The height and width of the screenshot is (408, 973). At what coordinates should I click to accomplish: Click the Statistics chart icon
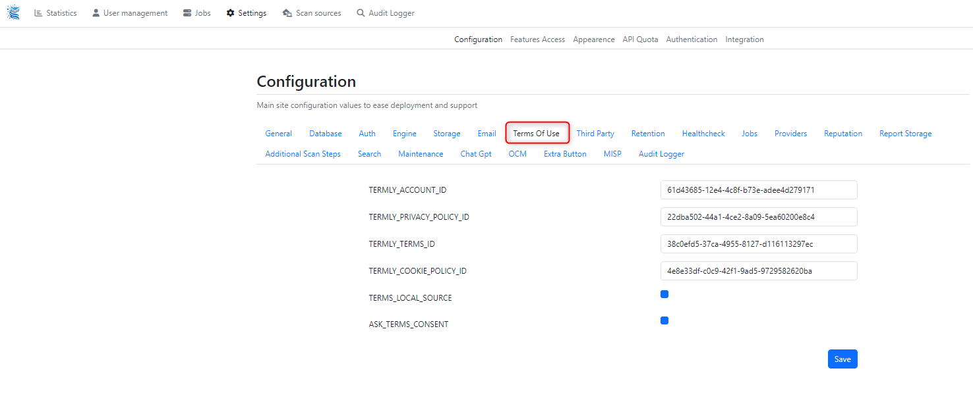coord(38,13)
